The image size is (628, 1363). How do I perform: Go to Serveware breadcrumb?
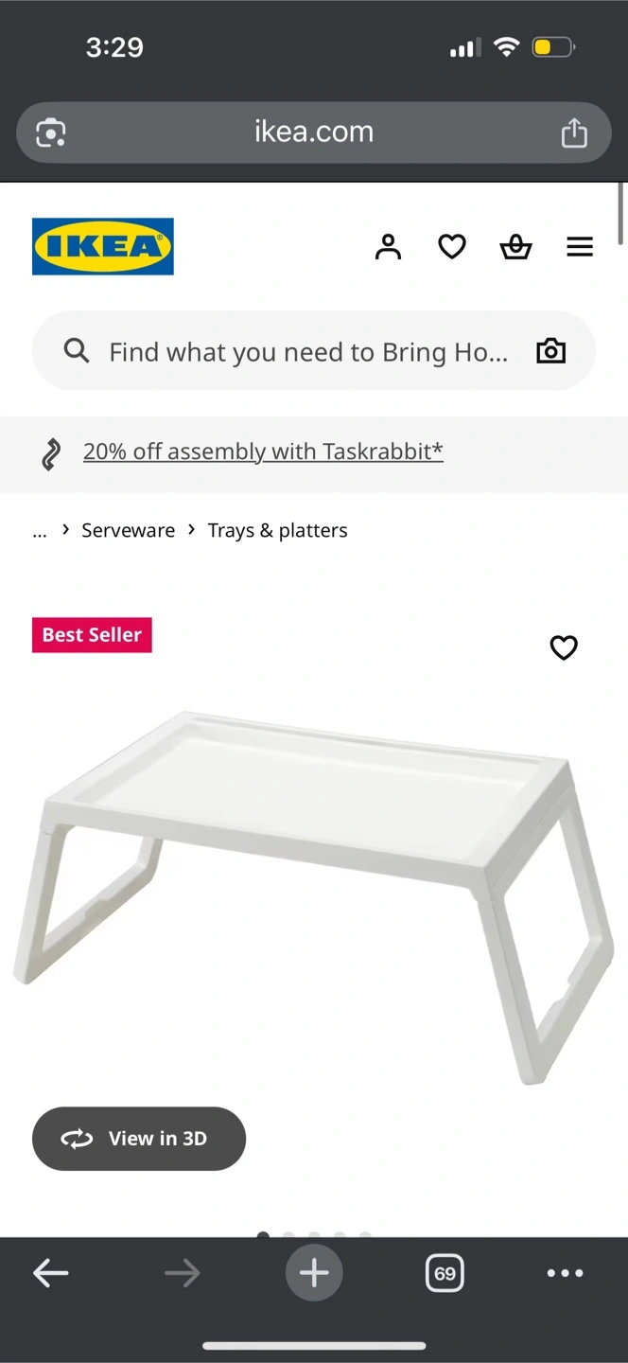(128, 531)
